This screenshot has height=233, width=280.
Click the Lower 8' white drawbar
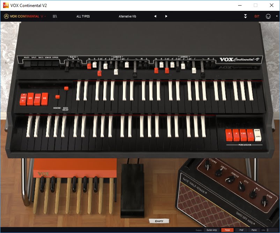tap(95, 65)
